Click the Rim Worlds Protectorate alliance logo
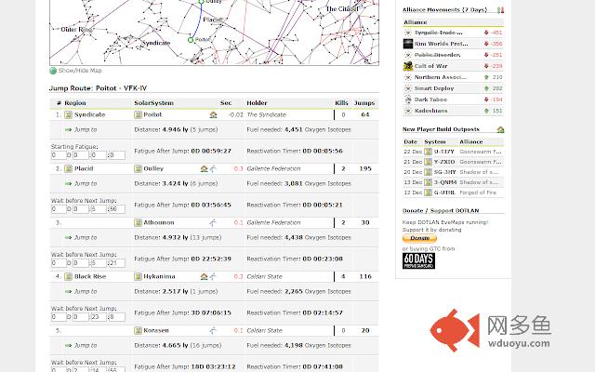595x372 pixels. point(408,44)
